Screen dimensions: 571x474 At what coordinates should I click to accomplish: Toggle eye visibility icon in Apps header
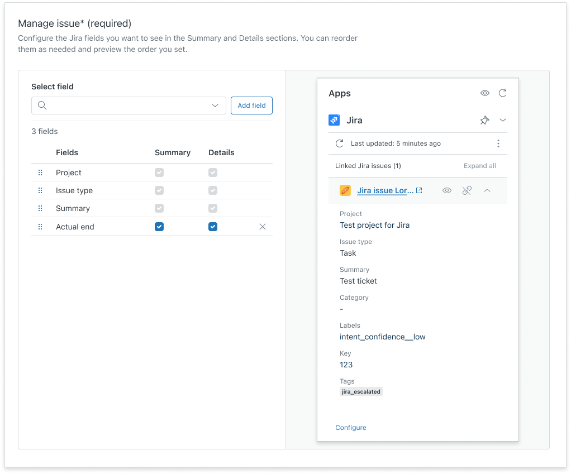[484, 93]
